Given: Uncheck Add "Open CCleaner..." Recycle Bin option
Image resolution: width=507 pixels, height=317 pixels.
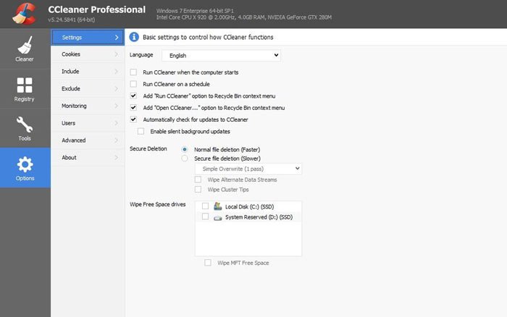Looking at the screenshot, I should tap(133, 107).
